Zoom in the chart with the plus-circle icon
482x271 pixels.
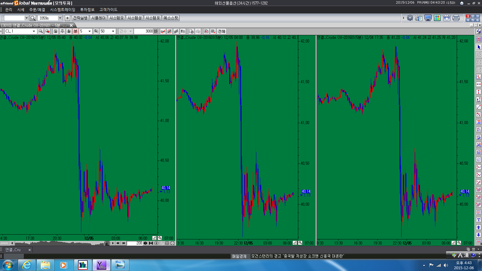[x=156, y=243]
